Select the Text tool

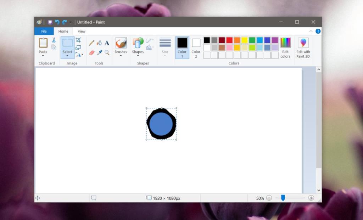[106, 43]
